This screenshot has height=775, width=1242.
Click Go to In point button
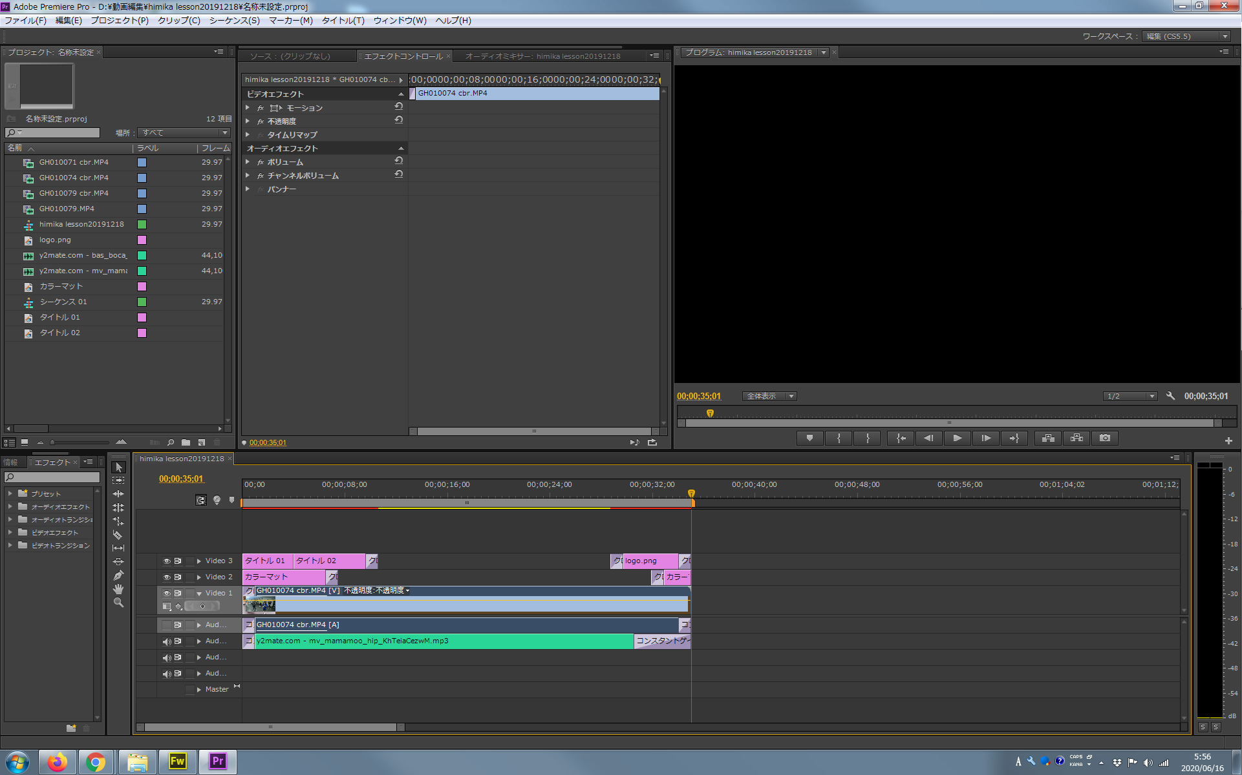901,438
